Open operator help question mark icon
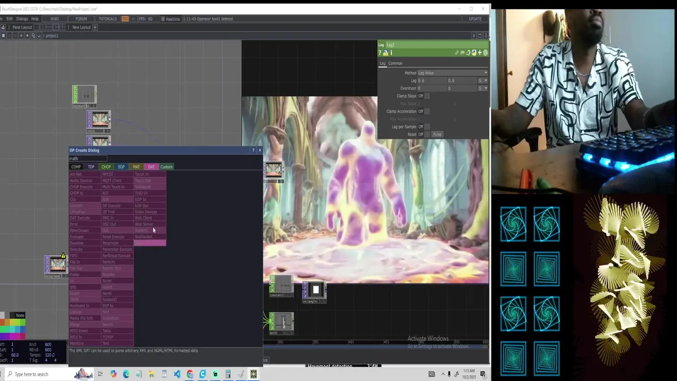Image resolution: width=677 pixels, height=381 pixels. 380,53
